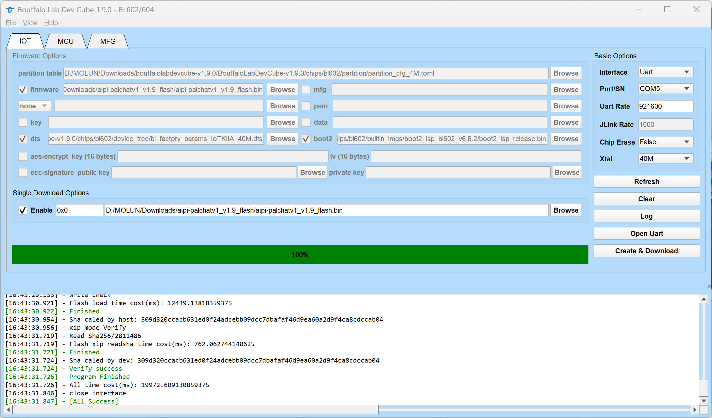Click the Clear button
Screen dimensions: 712x418
[646, 199]
